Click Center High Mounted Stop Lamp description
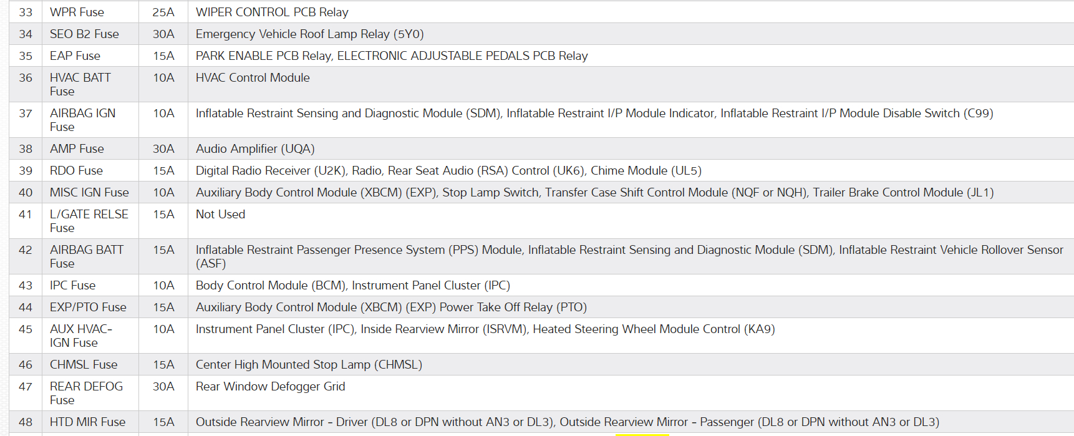 coord(309,365)
